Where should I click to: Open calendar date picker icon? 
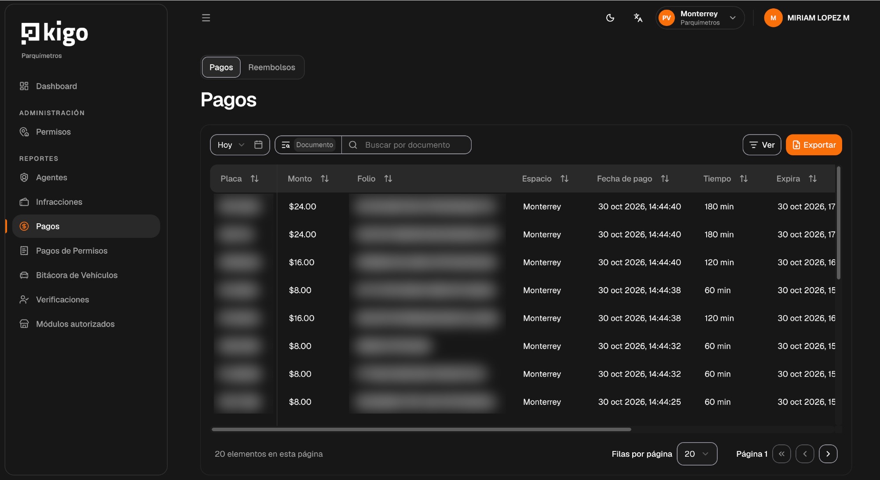click(259, 145)
